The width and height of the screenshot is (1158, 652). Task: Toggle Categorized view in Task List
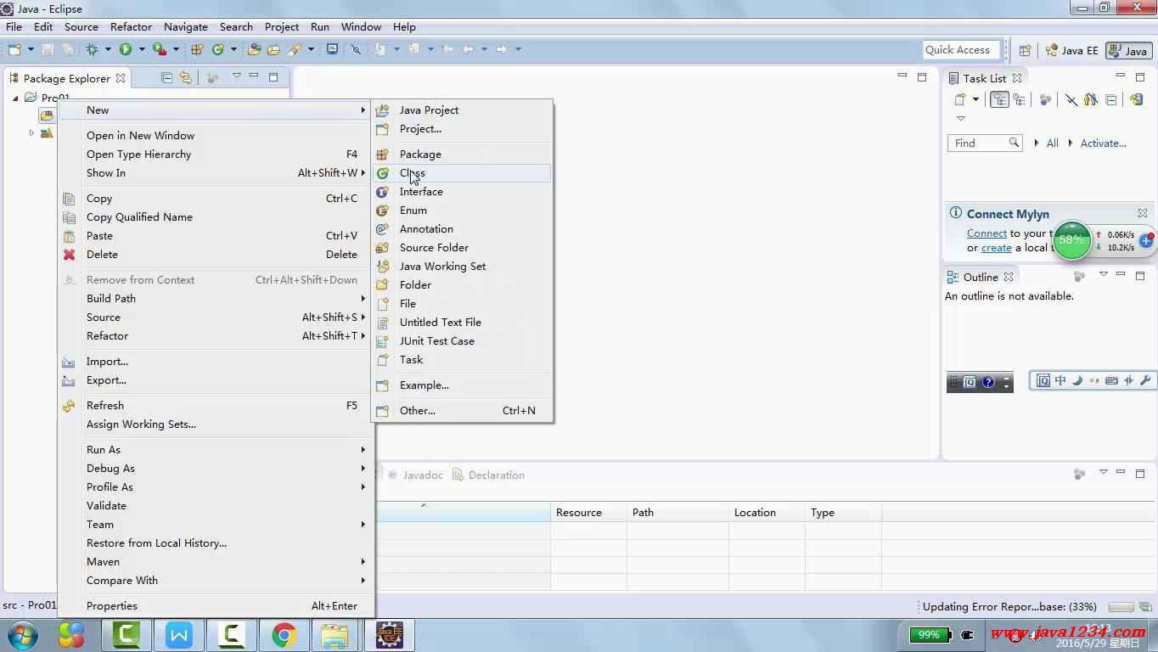pos(1000,99)
